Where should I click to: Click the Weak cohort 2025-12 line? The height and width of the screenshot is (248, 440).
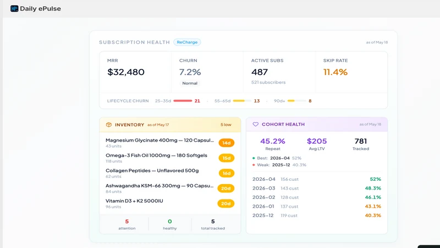(x=279, y=165)
